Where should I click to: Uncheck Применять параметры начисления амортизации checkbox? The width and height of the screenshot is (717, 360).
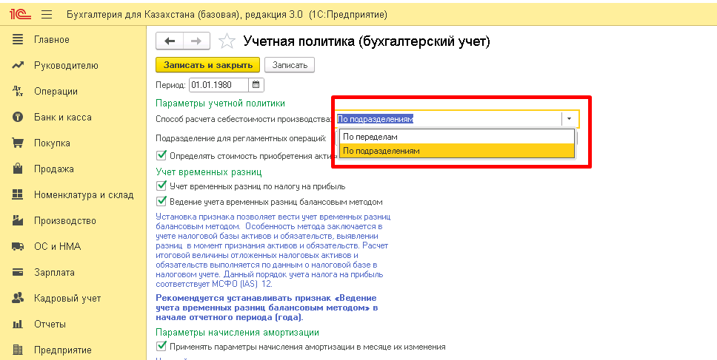pyautogui.click(x=161, y=346)
